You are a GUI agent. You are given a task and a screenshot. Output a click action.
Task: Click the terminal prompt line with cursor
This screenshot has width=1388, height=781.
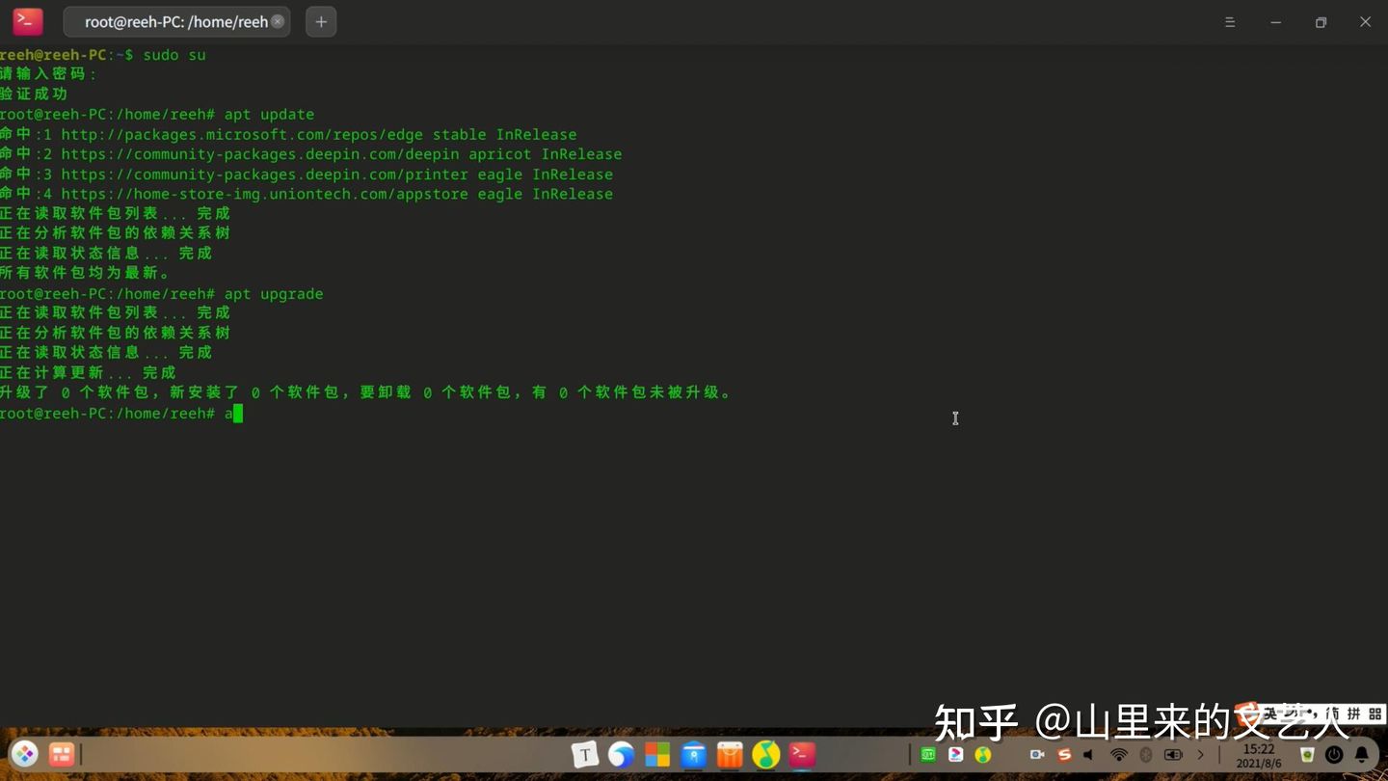tap(121, 413)
